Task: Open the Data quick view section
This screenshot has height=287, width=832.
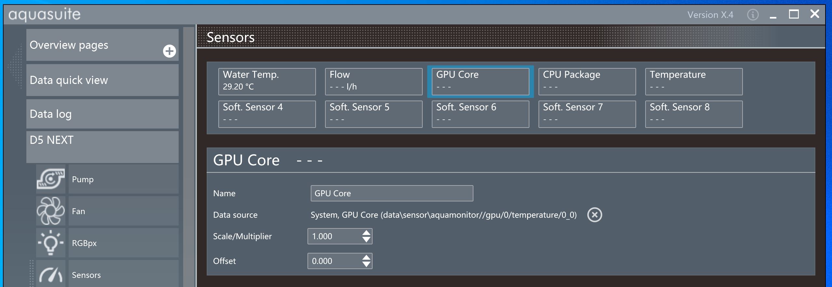Action: 102,80
